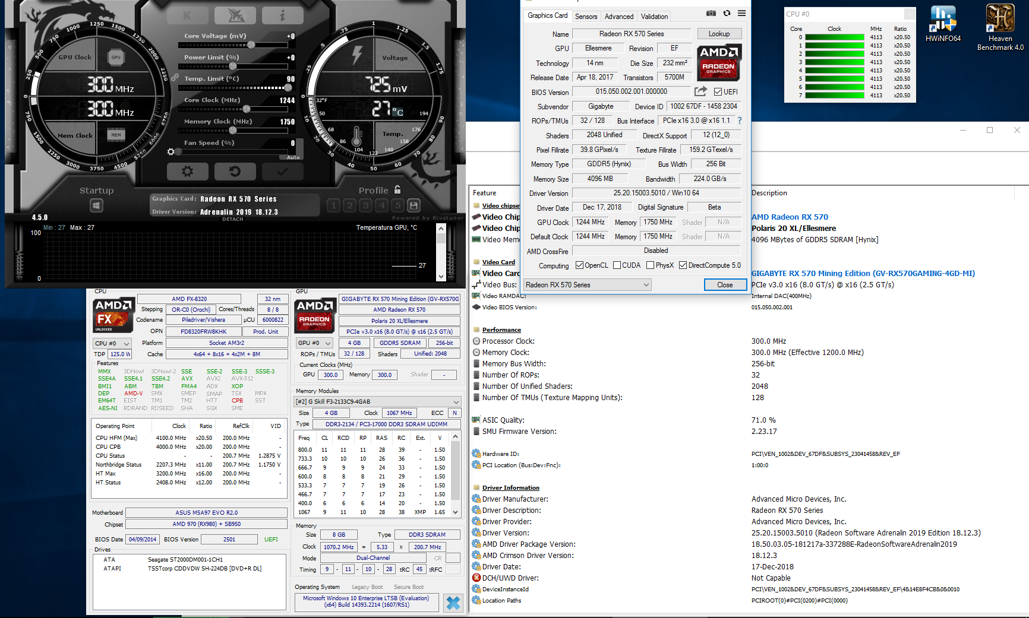1029x618 pixels.
Task: Open Afterburner settings with the gear button
Action: coord(187,172)
